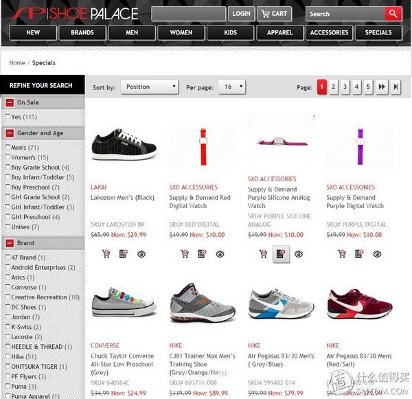412x399 pixels.
Task: Open the SPECIALS menu
Action: point(378,32)
